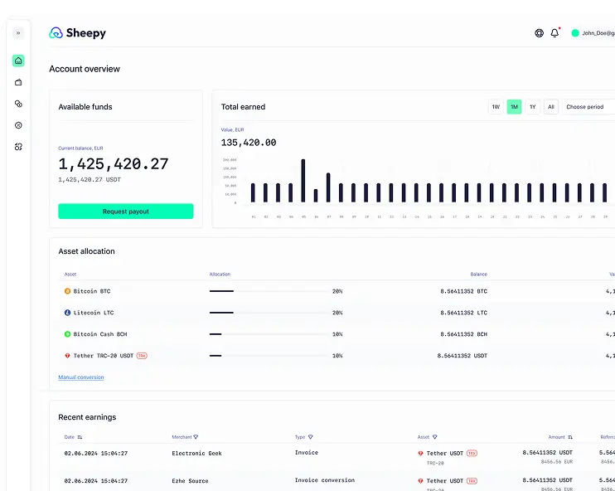Select the active 1M range tab
This screenshot has height=491, width=615.
click(x=514, y=107)
